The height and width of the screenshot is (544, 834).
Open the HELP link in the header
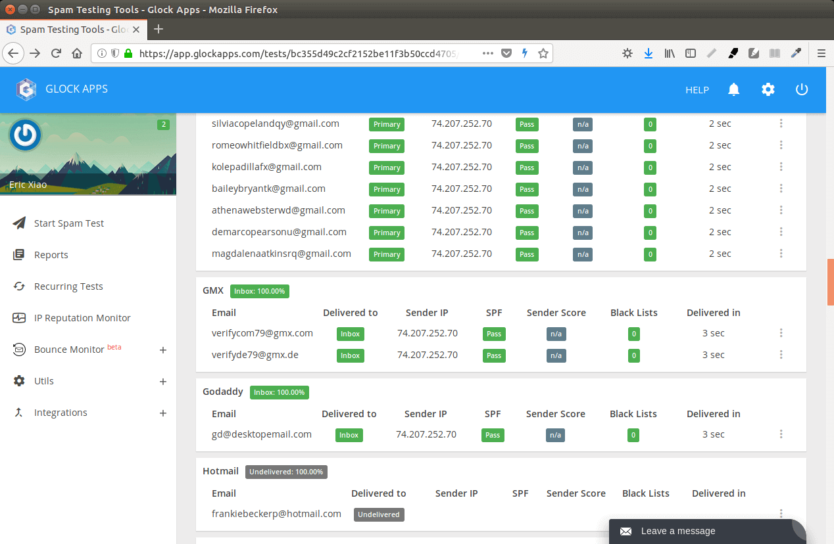click(x=697, y=89)
